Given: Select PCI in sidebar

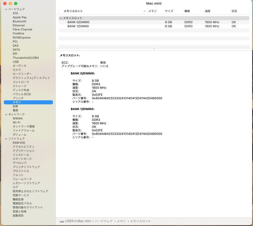Looking at the screenshot, I should point(15,42).
